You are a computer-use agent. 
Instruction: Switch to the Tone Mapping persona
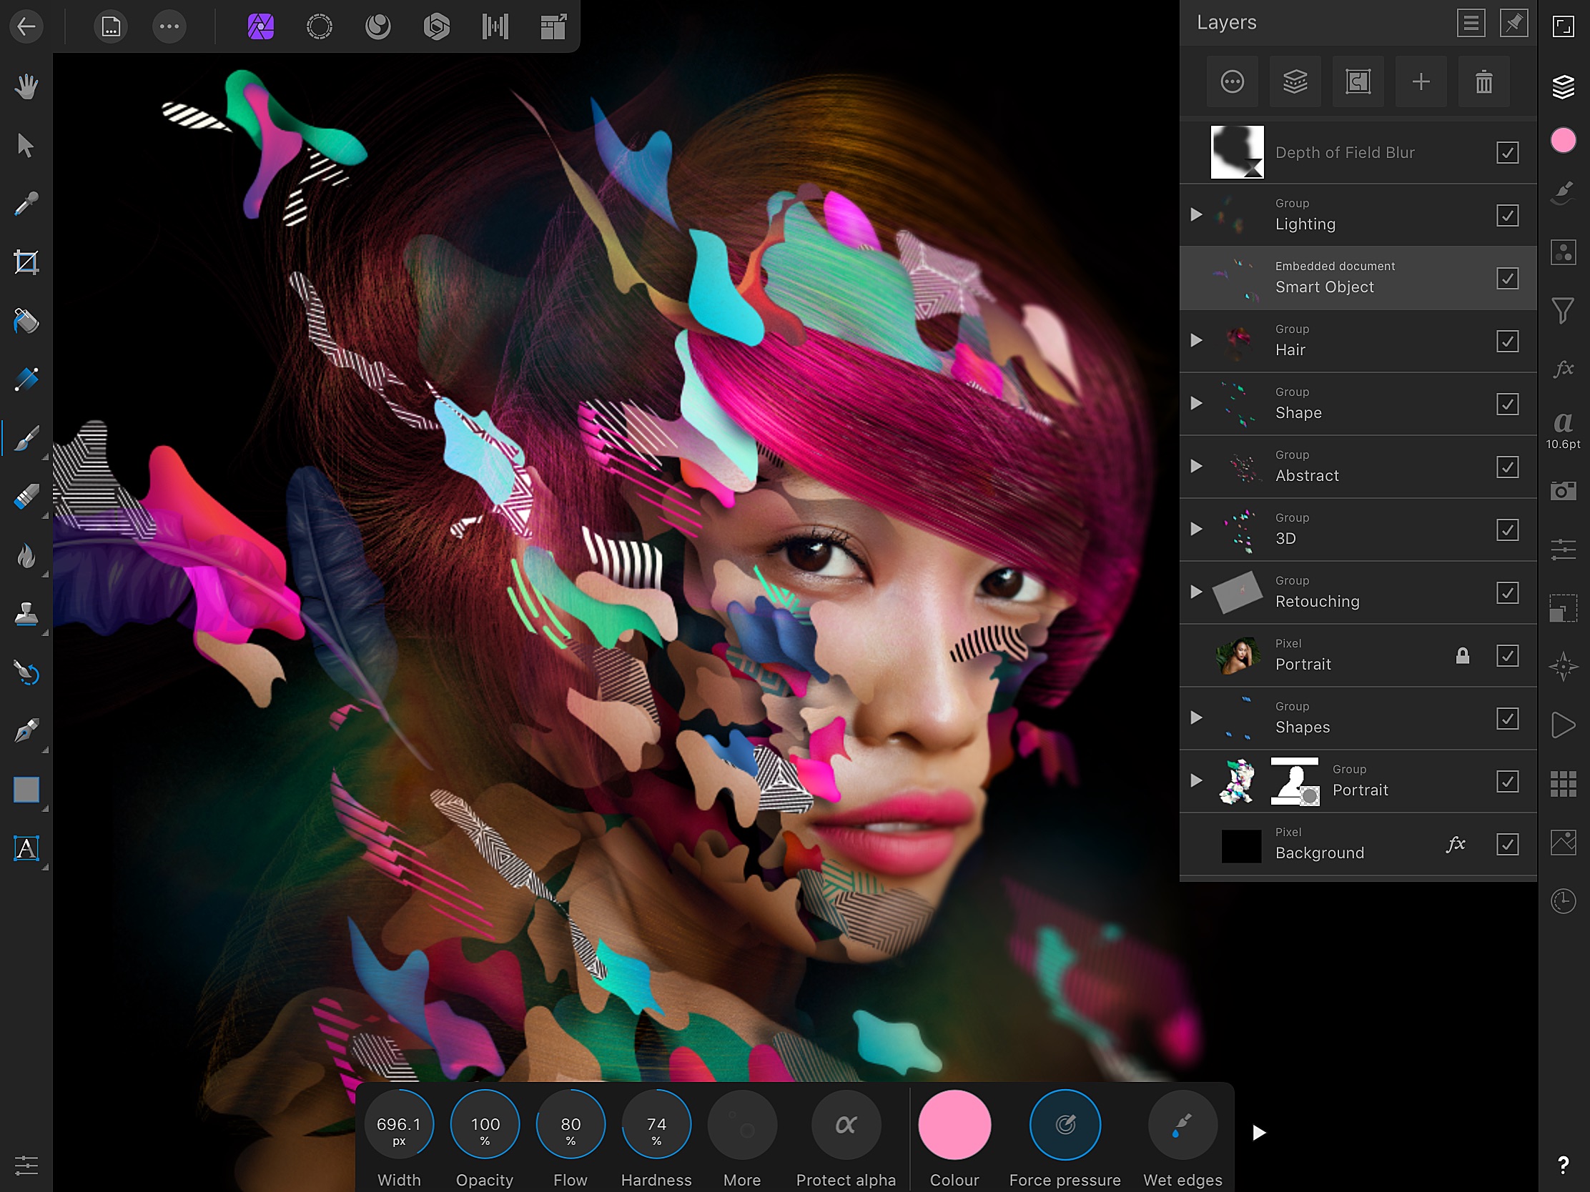[x=495, y=27]
